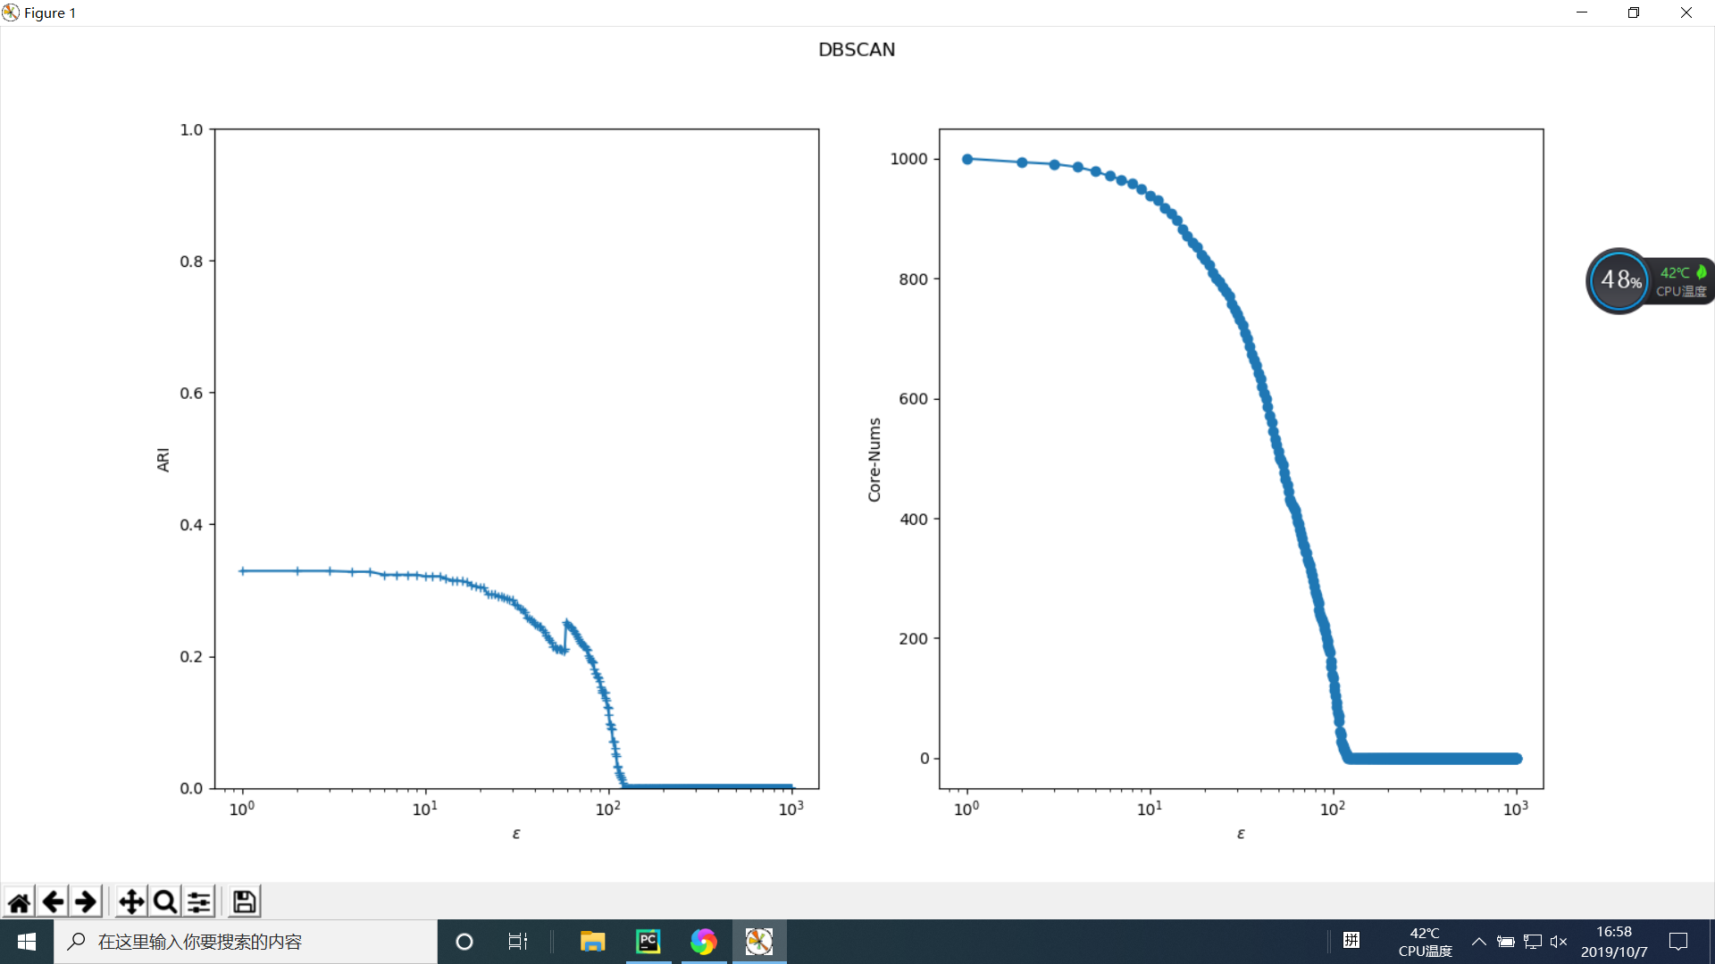Click the 48% CPU usage widget
This screenshot has height=964, width=1715.
coord(1619,280)
